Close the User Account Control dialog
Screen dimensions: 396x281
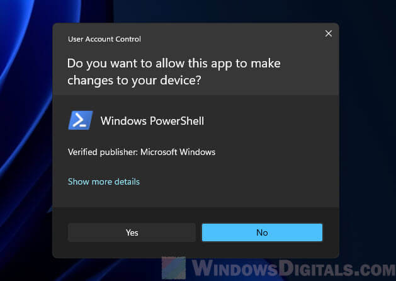click(x=329, y=33)
